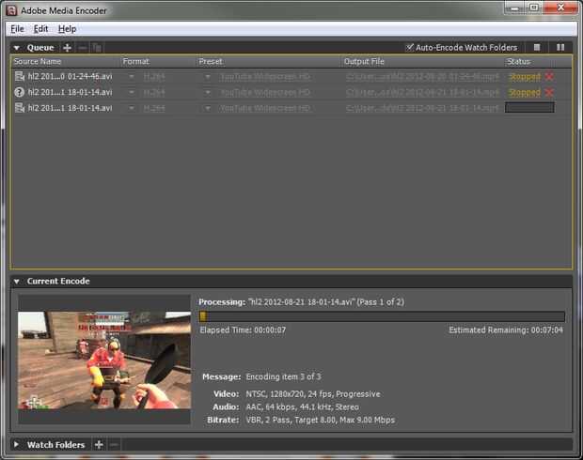
Task: Click the 'VBR, 2 Pass, Target 8.00' bitrate text
Action: point(320,420)
